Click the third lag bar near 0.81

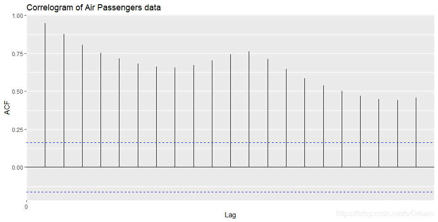pyautogui.click(x=83, y=106)
